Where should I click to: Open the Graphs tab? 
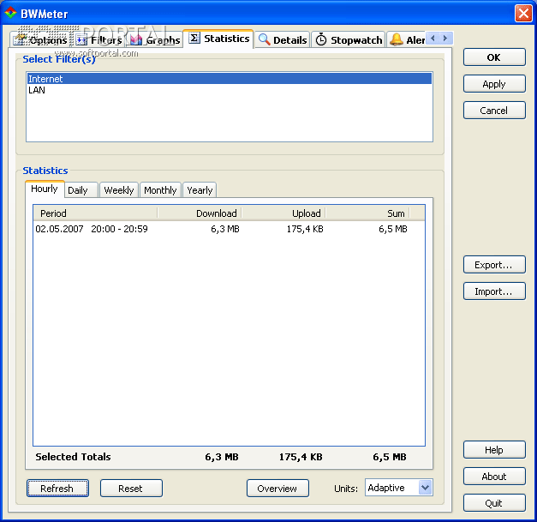tap(155, 40)
